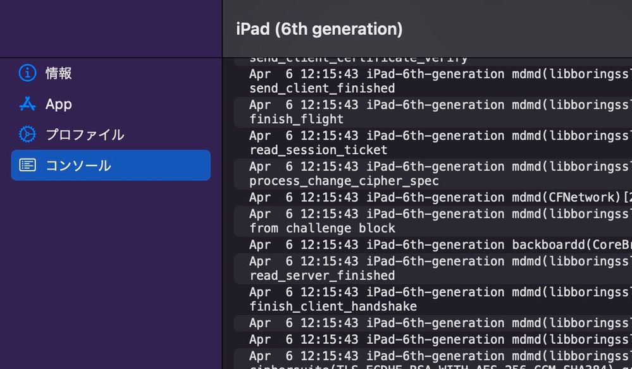
Task: Select the コンソール sidebar item
Action: (x=111, y=165)
